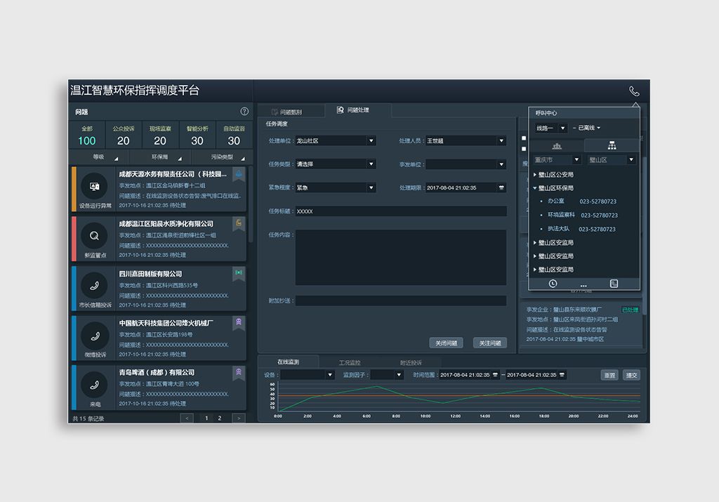Go to page 1 of records
719x502 pixels.
[x=206, y=418]
